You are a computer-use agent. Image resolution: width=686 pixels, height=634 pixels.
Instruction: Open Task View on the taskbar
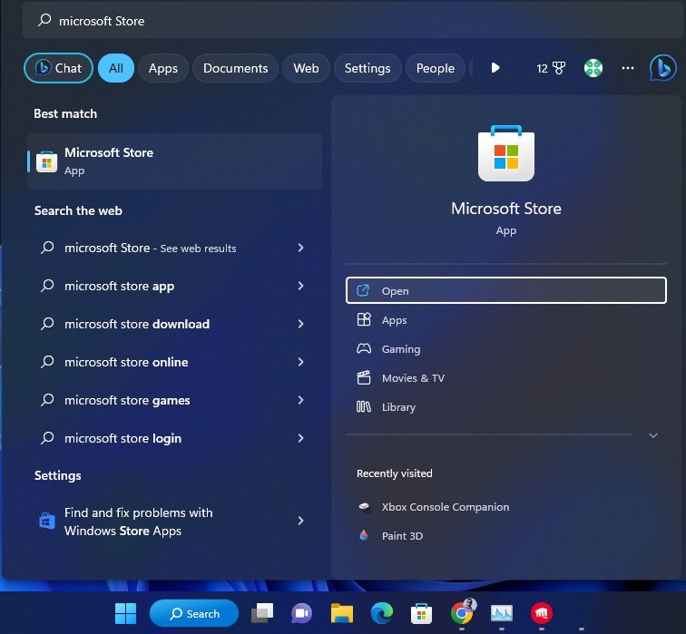tap(262, 613)
